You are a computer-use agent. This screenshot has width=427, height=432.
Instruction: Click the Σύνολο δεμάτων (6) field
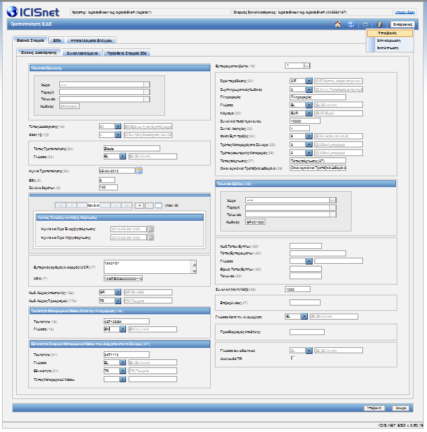coord(108,187)
